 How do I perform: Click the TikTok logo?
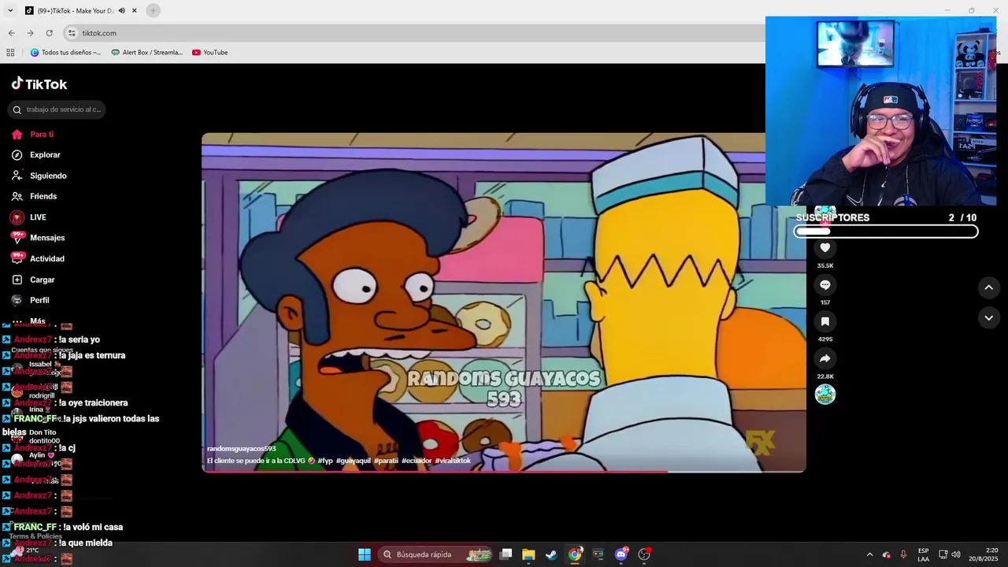(x=39, y=83)
